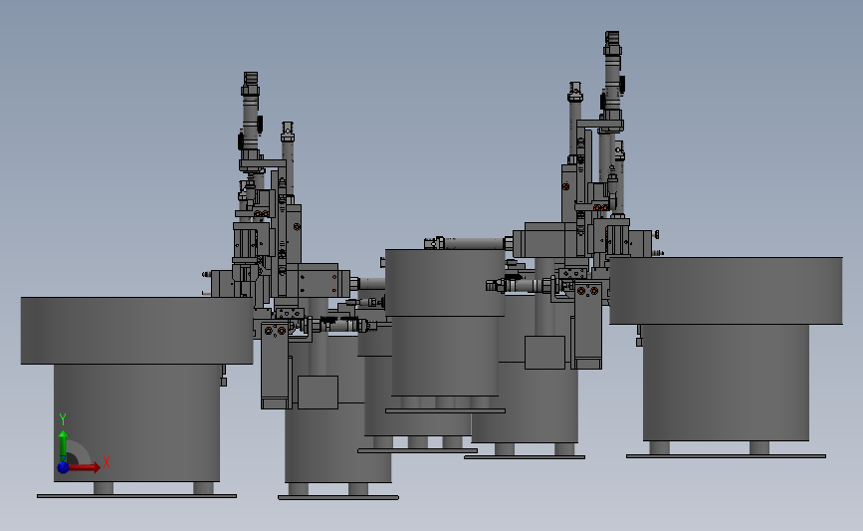Select the horizontal pneumatic cylinder above center drum
This screenshot has height=531, width=863.
[x=468, y=243]
